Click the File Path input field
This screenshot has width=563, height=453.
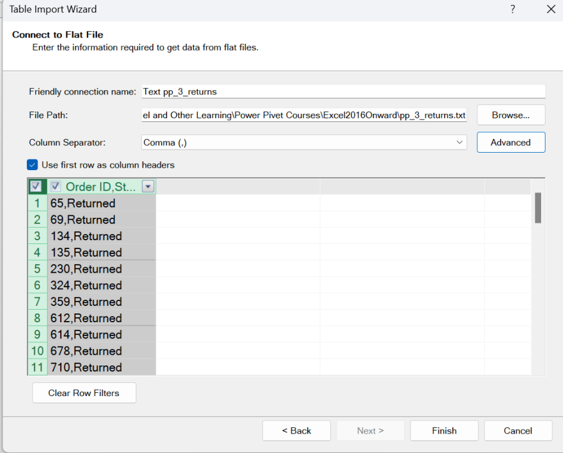(x=304, y=115)
